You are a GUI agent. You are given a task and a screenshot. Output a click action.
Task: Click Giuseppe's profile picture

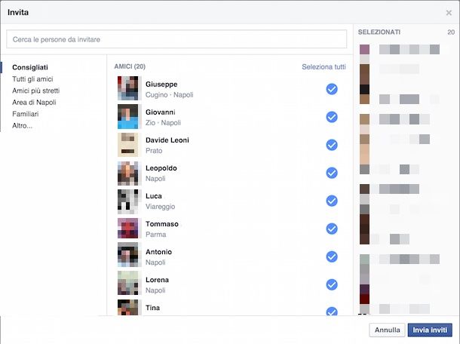point(128,88)
